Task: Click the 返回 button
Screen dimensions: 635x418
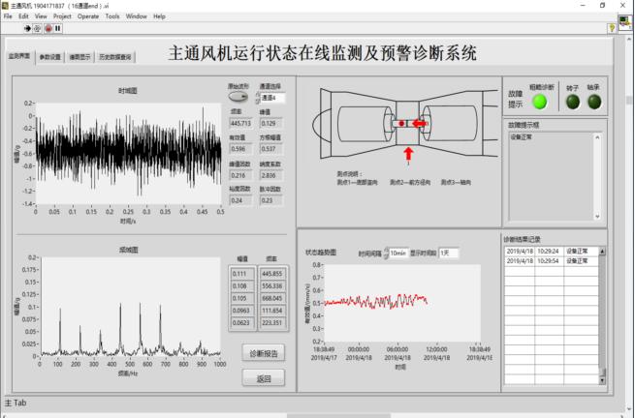Action: [264, 377]
